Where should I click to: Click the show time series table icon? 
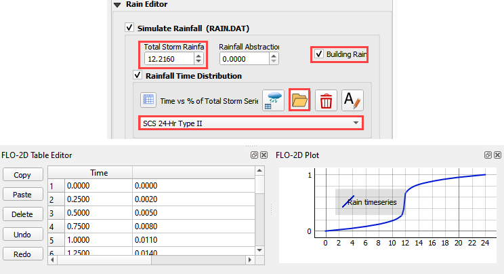click(148, 100)
